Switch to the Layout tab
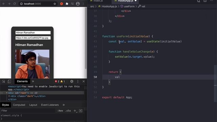This screenshot has height=122, width=217. [x=33, y=105]
